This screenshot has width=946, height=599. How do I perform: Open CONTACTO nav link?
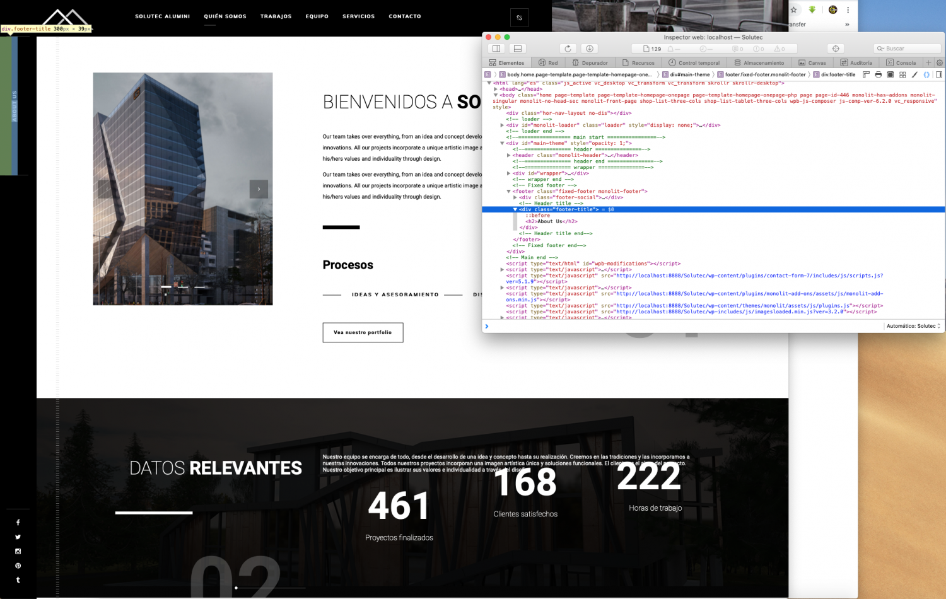[405, 16]
